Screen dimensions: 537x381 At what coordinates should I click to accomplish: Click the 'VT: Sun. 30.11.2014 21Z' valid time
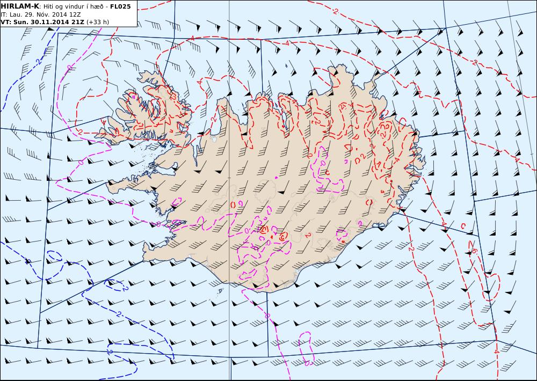click(x=42, y=22)
